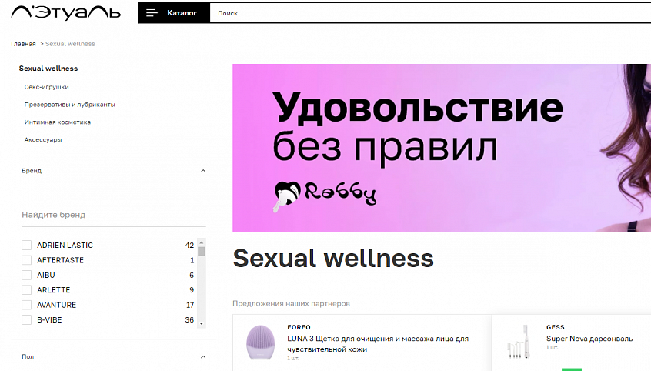The width and height of the screenshot is (651, 371).
Task: Click Предложения наших партнеров label
Action: (x=291, y=304)
